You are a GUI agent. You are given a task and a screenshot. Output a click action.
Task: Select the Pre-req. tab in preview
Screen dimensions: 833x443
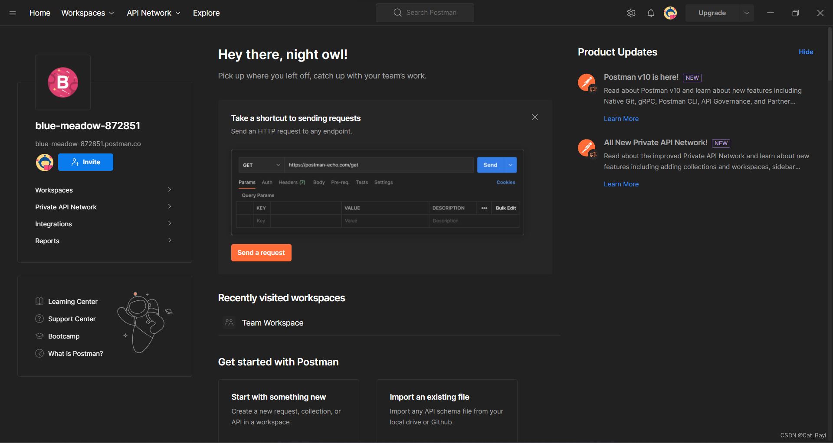click(340, 182)
